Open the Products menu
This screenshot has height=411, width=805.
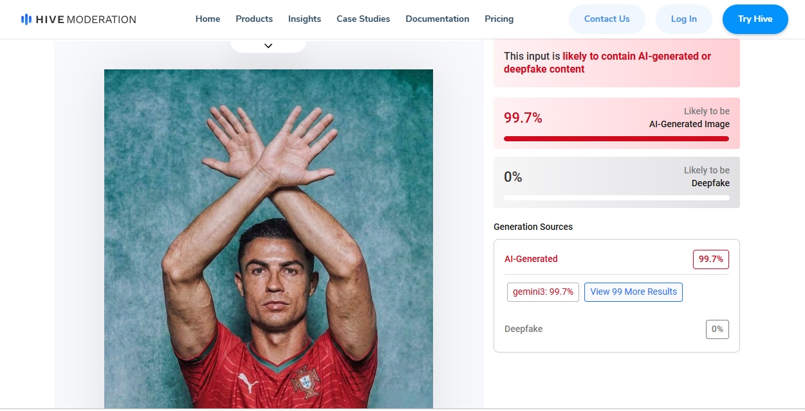coord(254,19)
